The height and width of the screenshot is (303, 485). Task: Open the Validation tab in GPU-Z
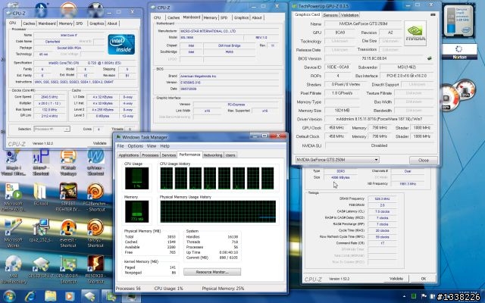coord(349,15)
